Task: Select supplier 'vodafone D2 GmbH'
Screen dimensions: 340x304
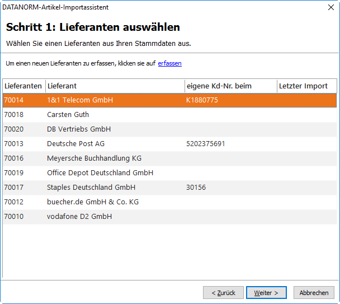Action: (x=170, y=217)
